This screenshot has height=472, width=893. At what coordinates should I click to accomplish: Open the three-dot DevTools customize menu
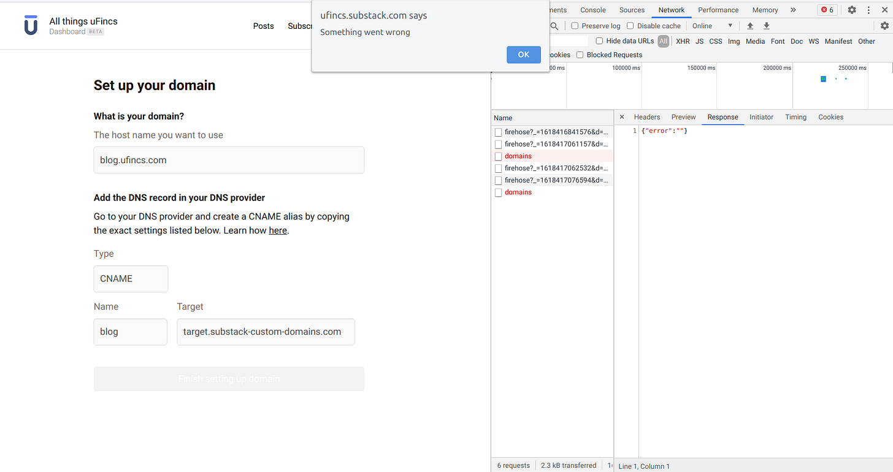coord(869,10)
